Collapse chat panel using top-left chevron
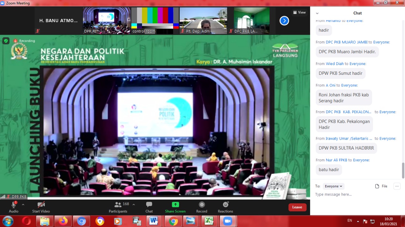This screenshot has width=405, height=227. coord(317,13)
